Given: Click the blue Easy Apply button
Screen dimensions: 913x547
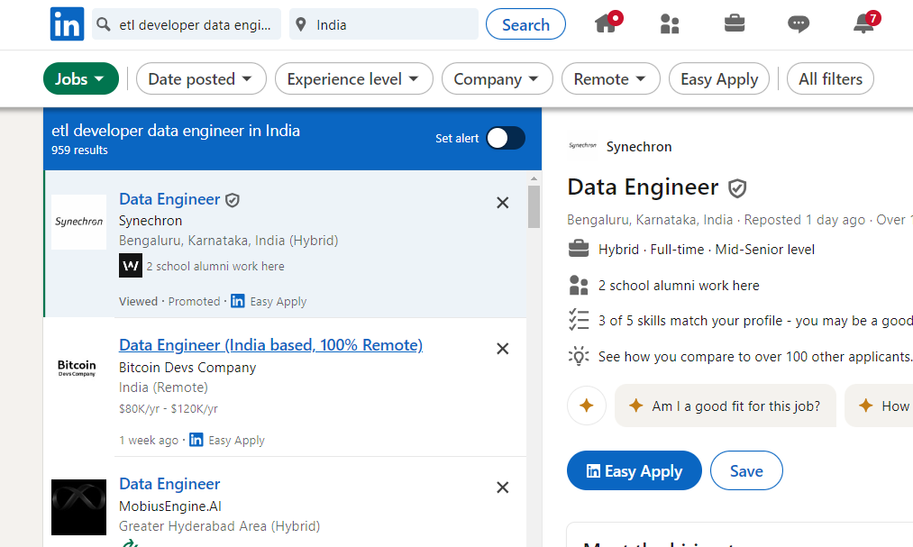Looking at the screenshot, I should click(x=634, y=470).
